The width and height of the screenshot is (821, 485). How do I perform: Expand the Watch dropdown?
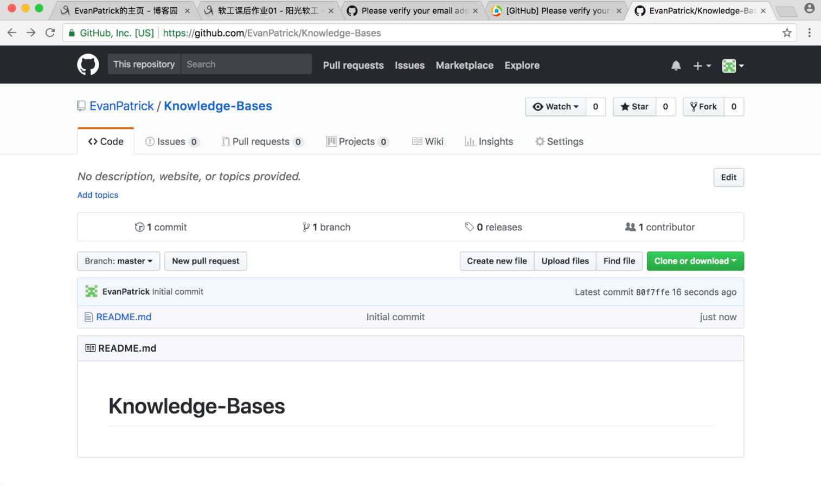coord(556,107)
